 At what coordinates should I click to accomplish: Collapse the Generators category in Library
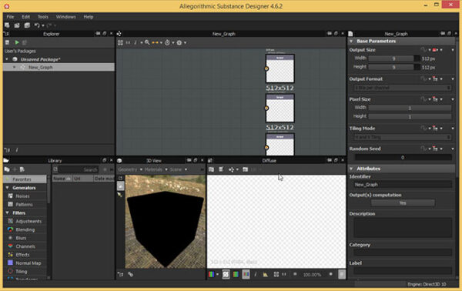click(8, 188)
